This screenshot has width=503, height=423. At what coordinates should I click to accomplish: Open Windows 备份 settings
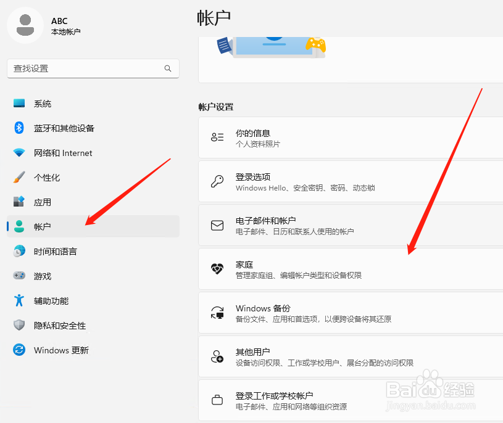[351, 313]
